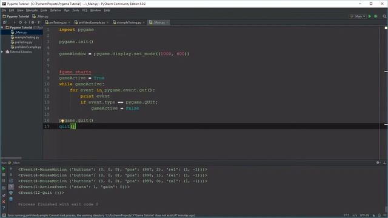The width and height of the screenshot is (388, 218).
Task: Click the print icon in run console
Action: 11,193
